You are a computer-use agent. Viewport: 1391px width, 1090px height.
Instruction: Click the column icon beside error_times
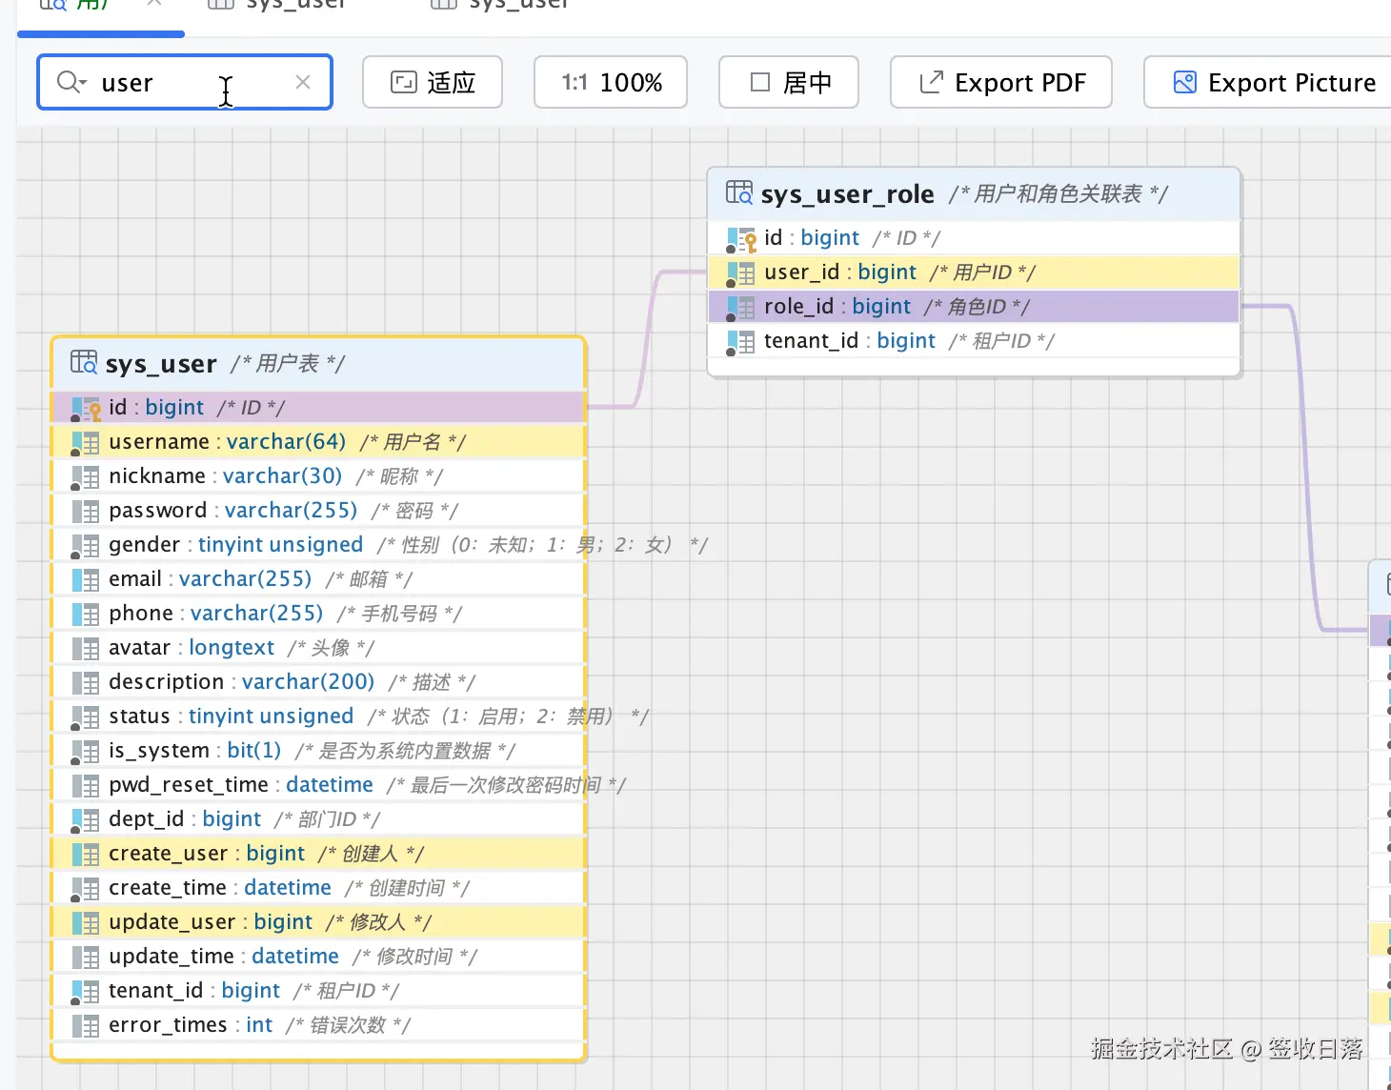[x=86, y=1026]
